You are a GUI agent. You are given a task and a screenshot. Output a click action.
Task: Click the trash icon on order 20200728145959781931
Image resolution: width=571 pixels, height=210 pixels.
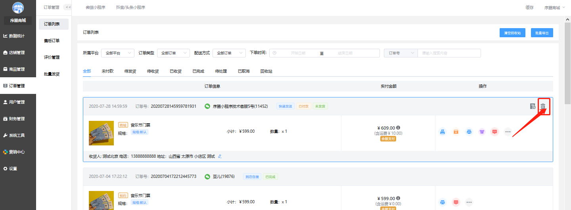tap(543, 106)
